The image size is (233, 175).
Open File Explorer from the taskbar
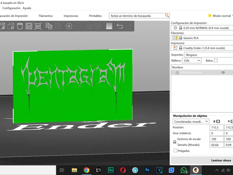tap(74, 170)
